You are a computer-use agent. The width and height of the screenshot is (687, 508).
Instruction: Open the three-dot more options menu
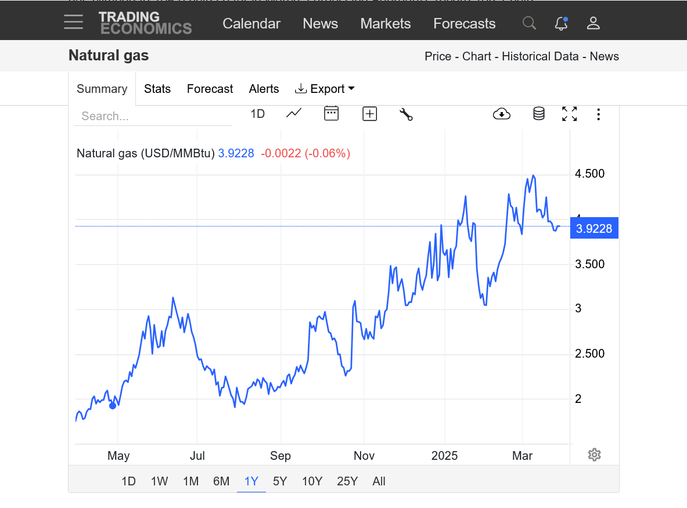(x=598, y=114)
